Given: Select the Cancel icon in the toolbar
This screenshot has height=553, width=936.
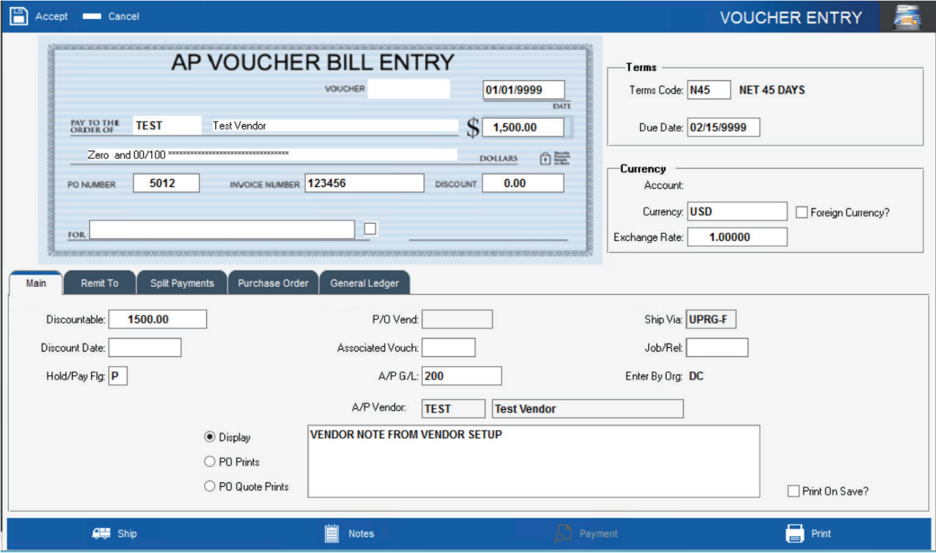Looking at the screenshot, I should click(x=93, y=16).
